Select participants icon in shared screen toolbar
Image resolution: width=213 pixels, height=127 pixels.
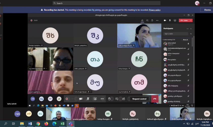coord(142,20)
